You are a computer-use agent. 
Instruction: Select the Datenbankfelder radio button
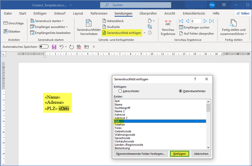(x=181, y=91)
